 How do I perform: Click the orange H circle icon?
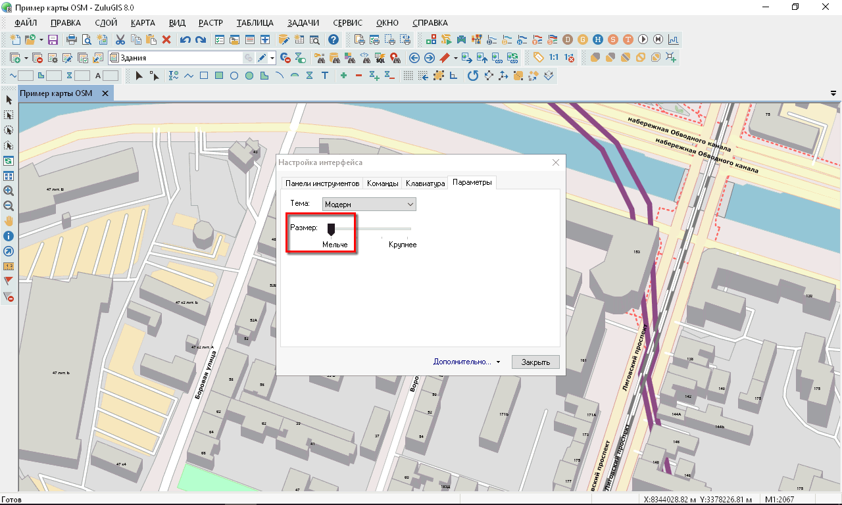[x=597, y=39]
